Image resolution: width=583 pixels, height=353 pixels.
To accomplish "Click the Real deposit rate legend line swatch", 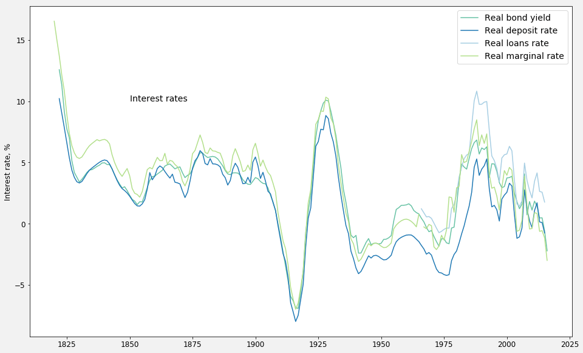I will 469,30.
